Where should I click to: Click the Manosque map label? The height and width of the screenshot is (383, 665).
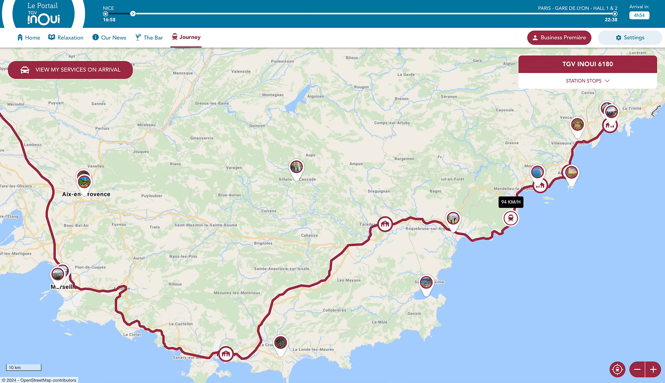(183, 73)
